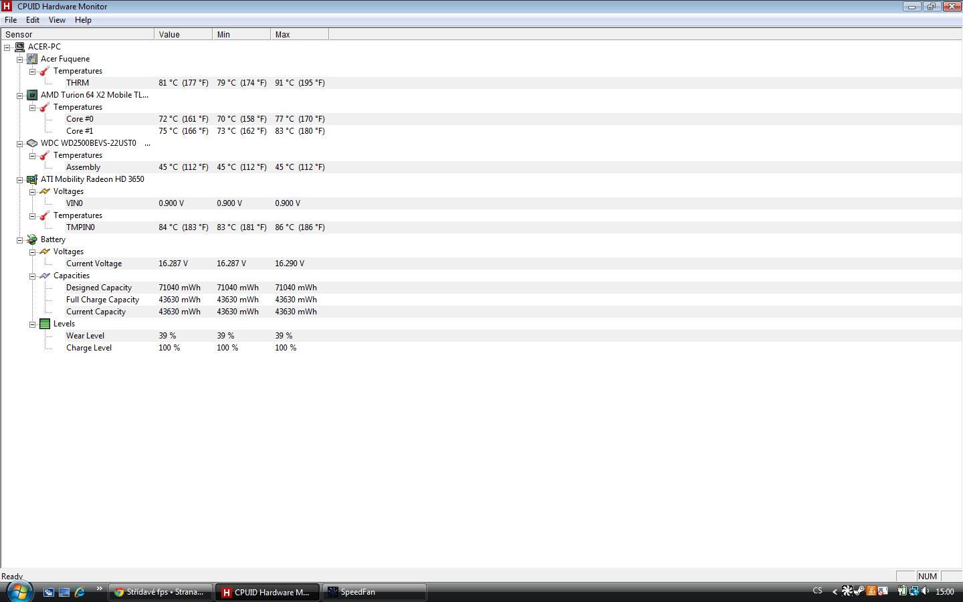Collapse the Capacities branch

pyautogui.click(x=33, y=276)
